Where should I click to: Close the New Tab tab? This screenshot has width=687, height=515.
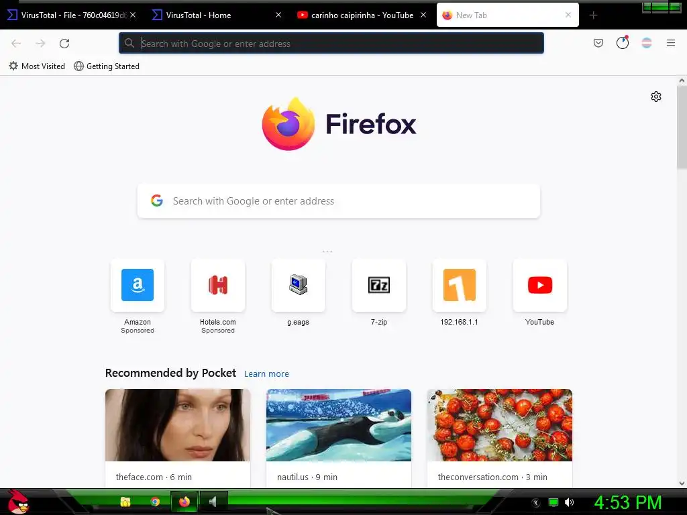click(x=568, y=15)
